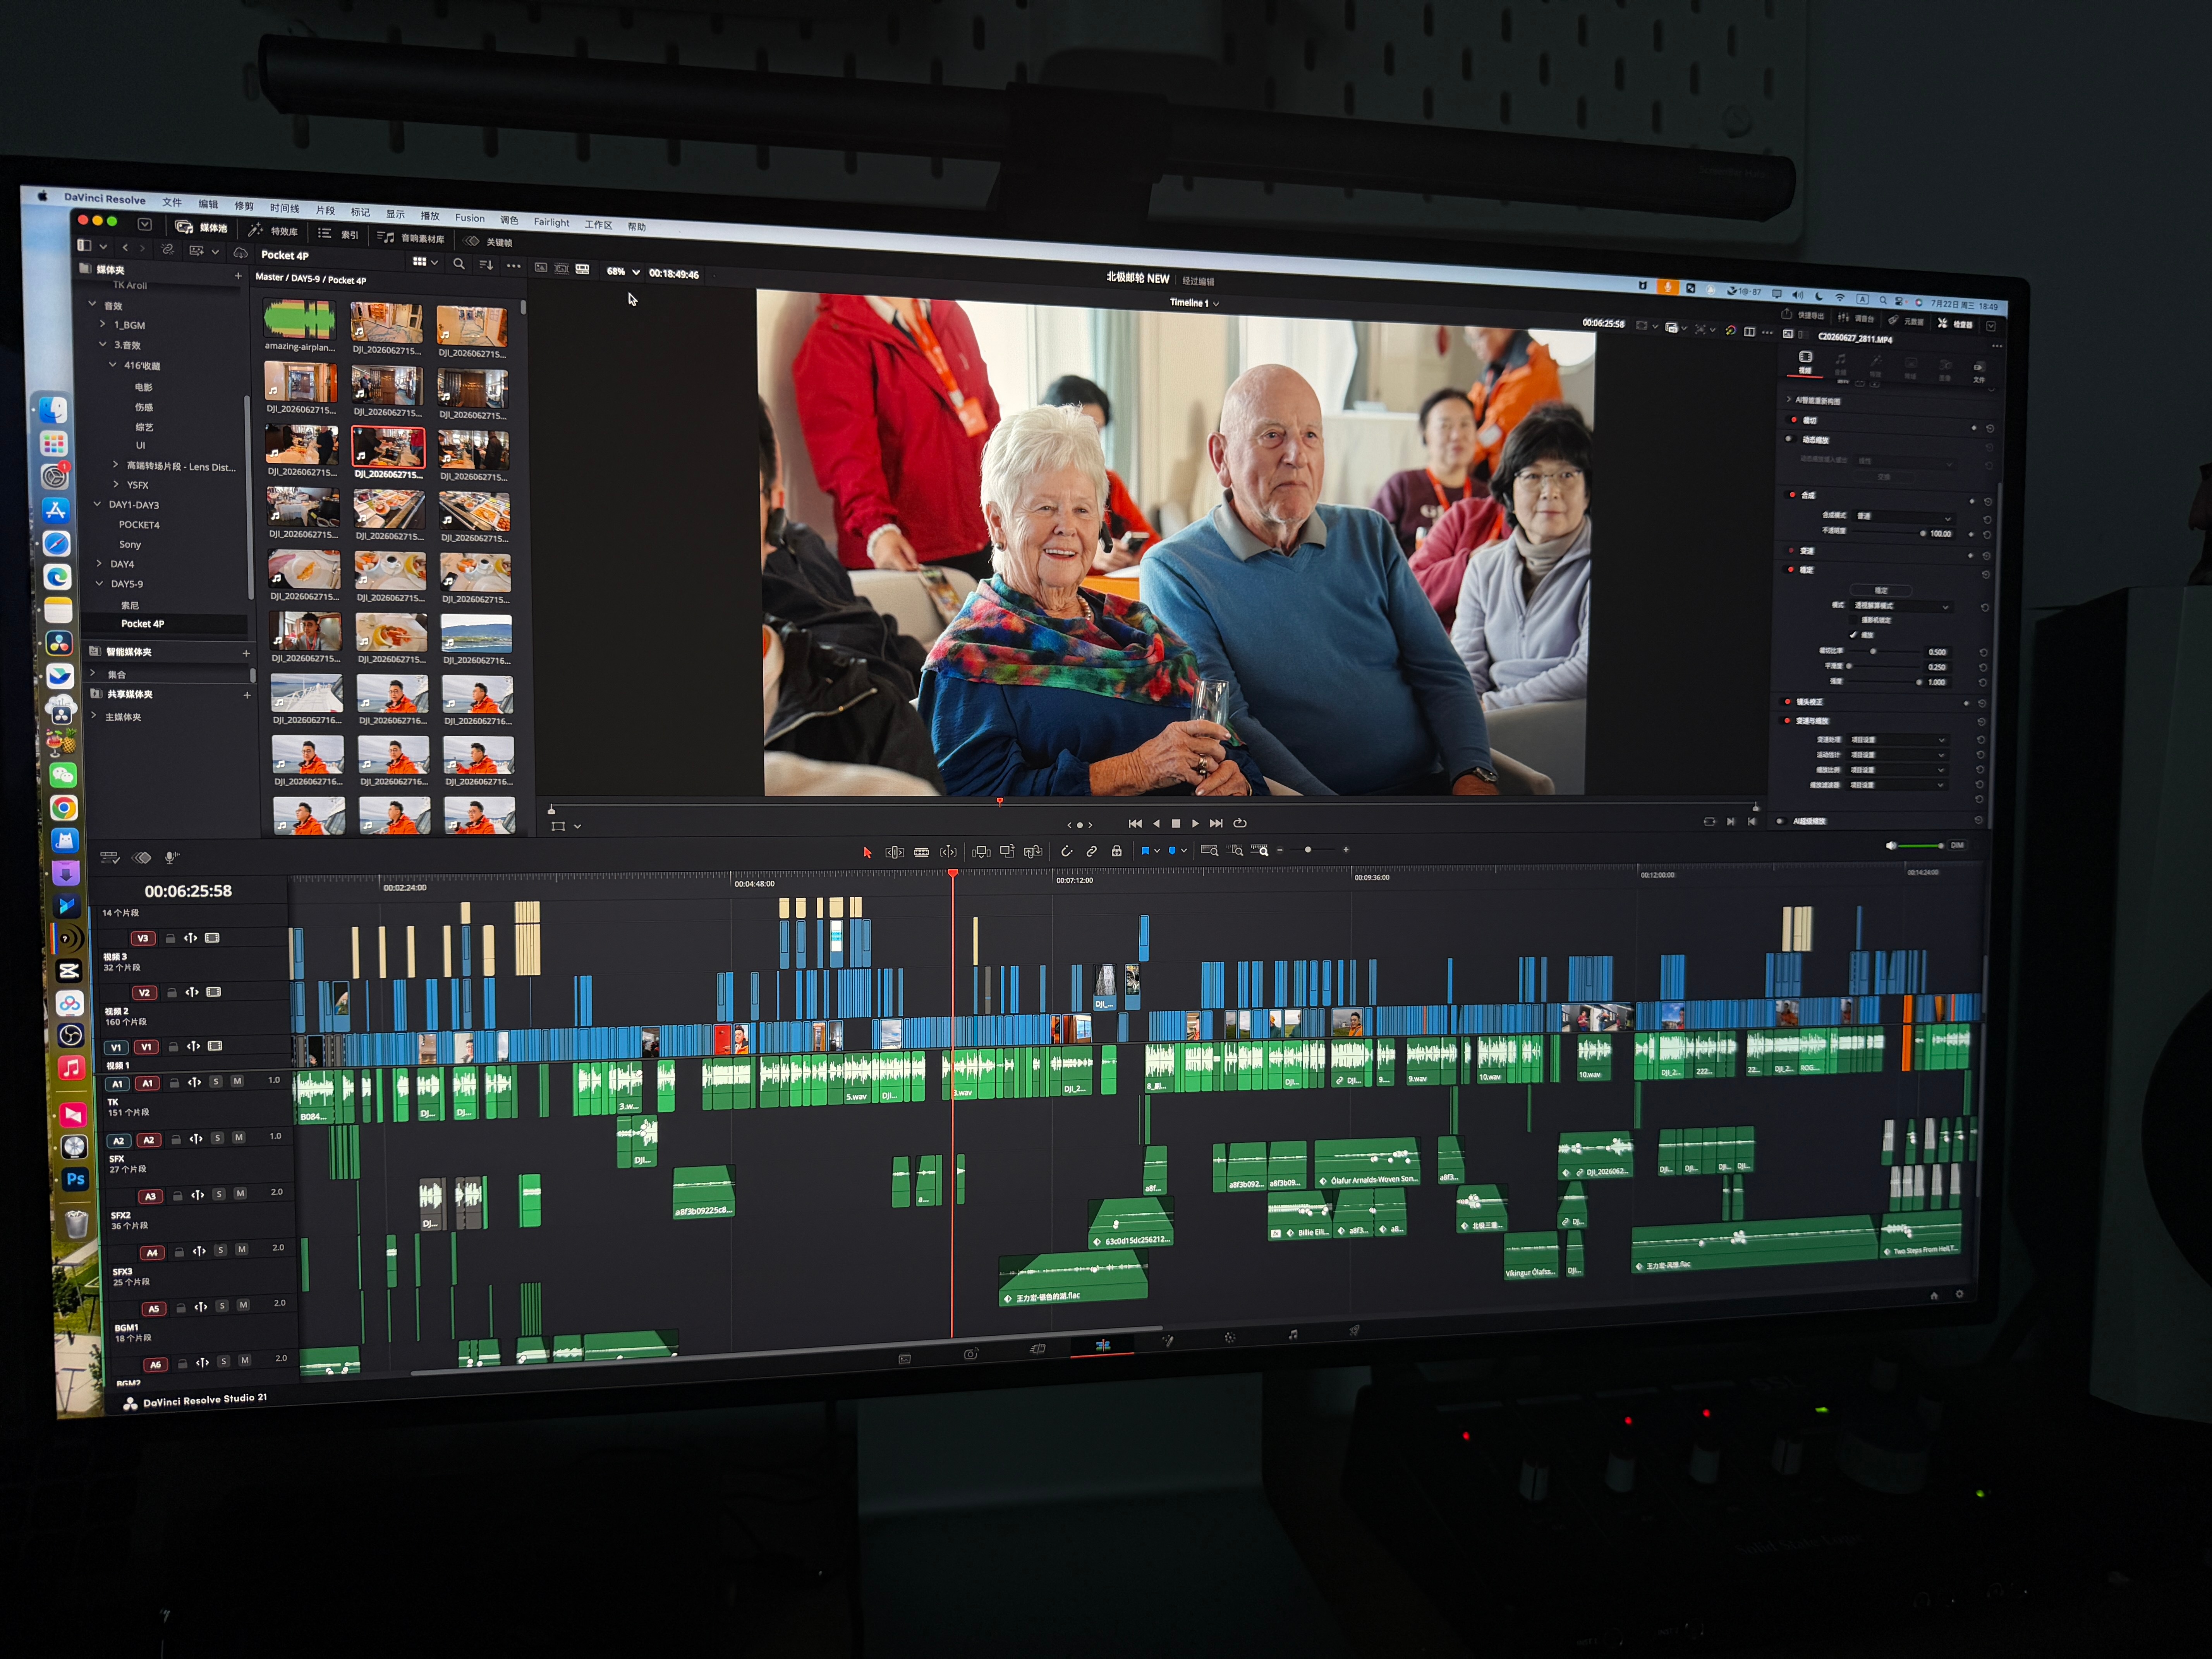Click the blue marker icon

pyautogui.click(x=1172, y=851)
